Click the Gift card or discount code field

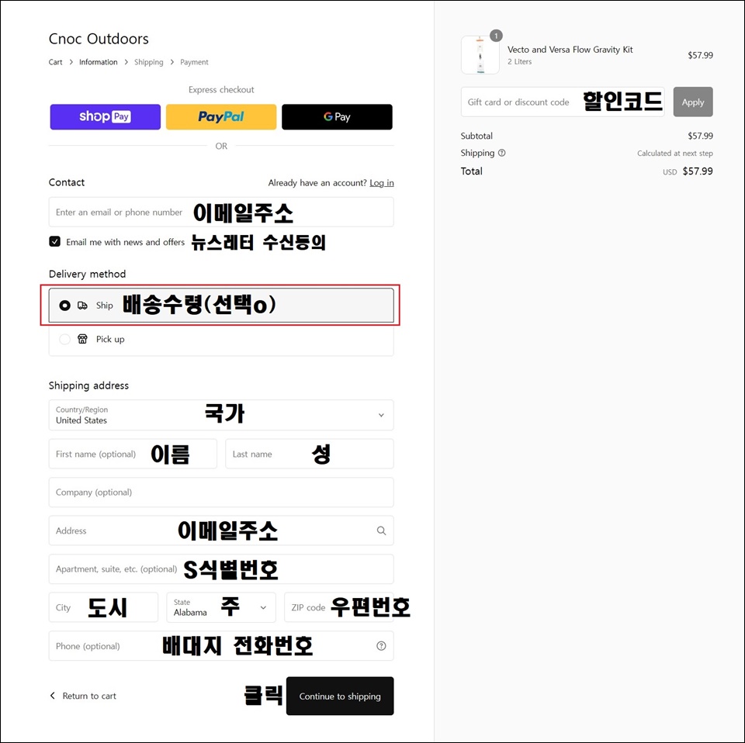563,102
